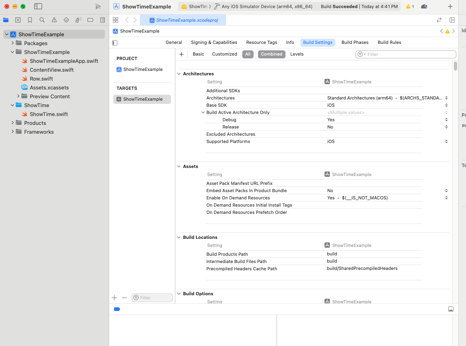Click the related items grid icon

116,20
